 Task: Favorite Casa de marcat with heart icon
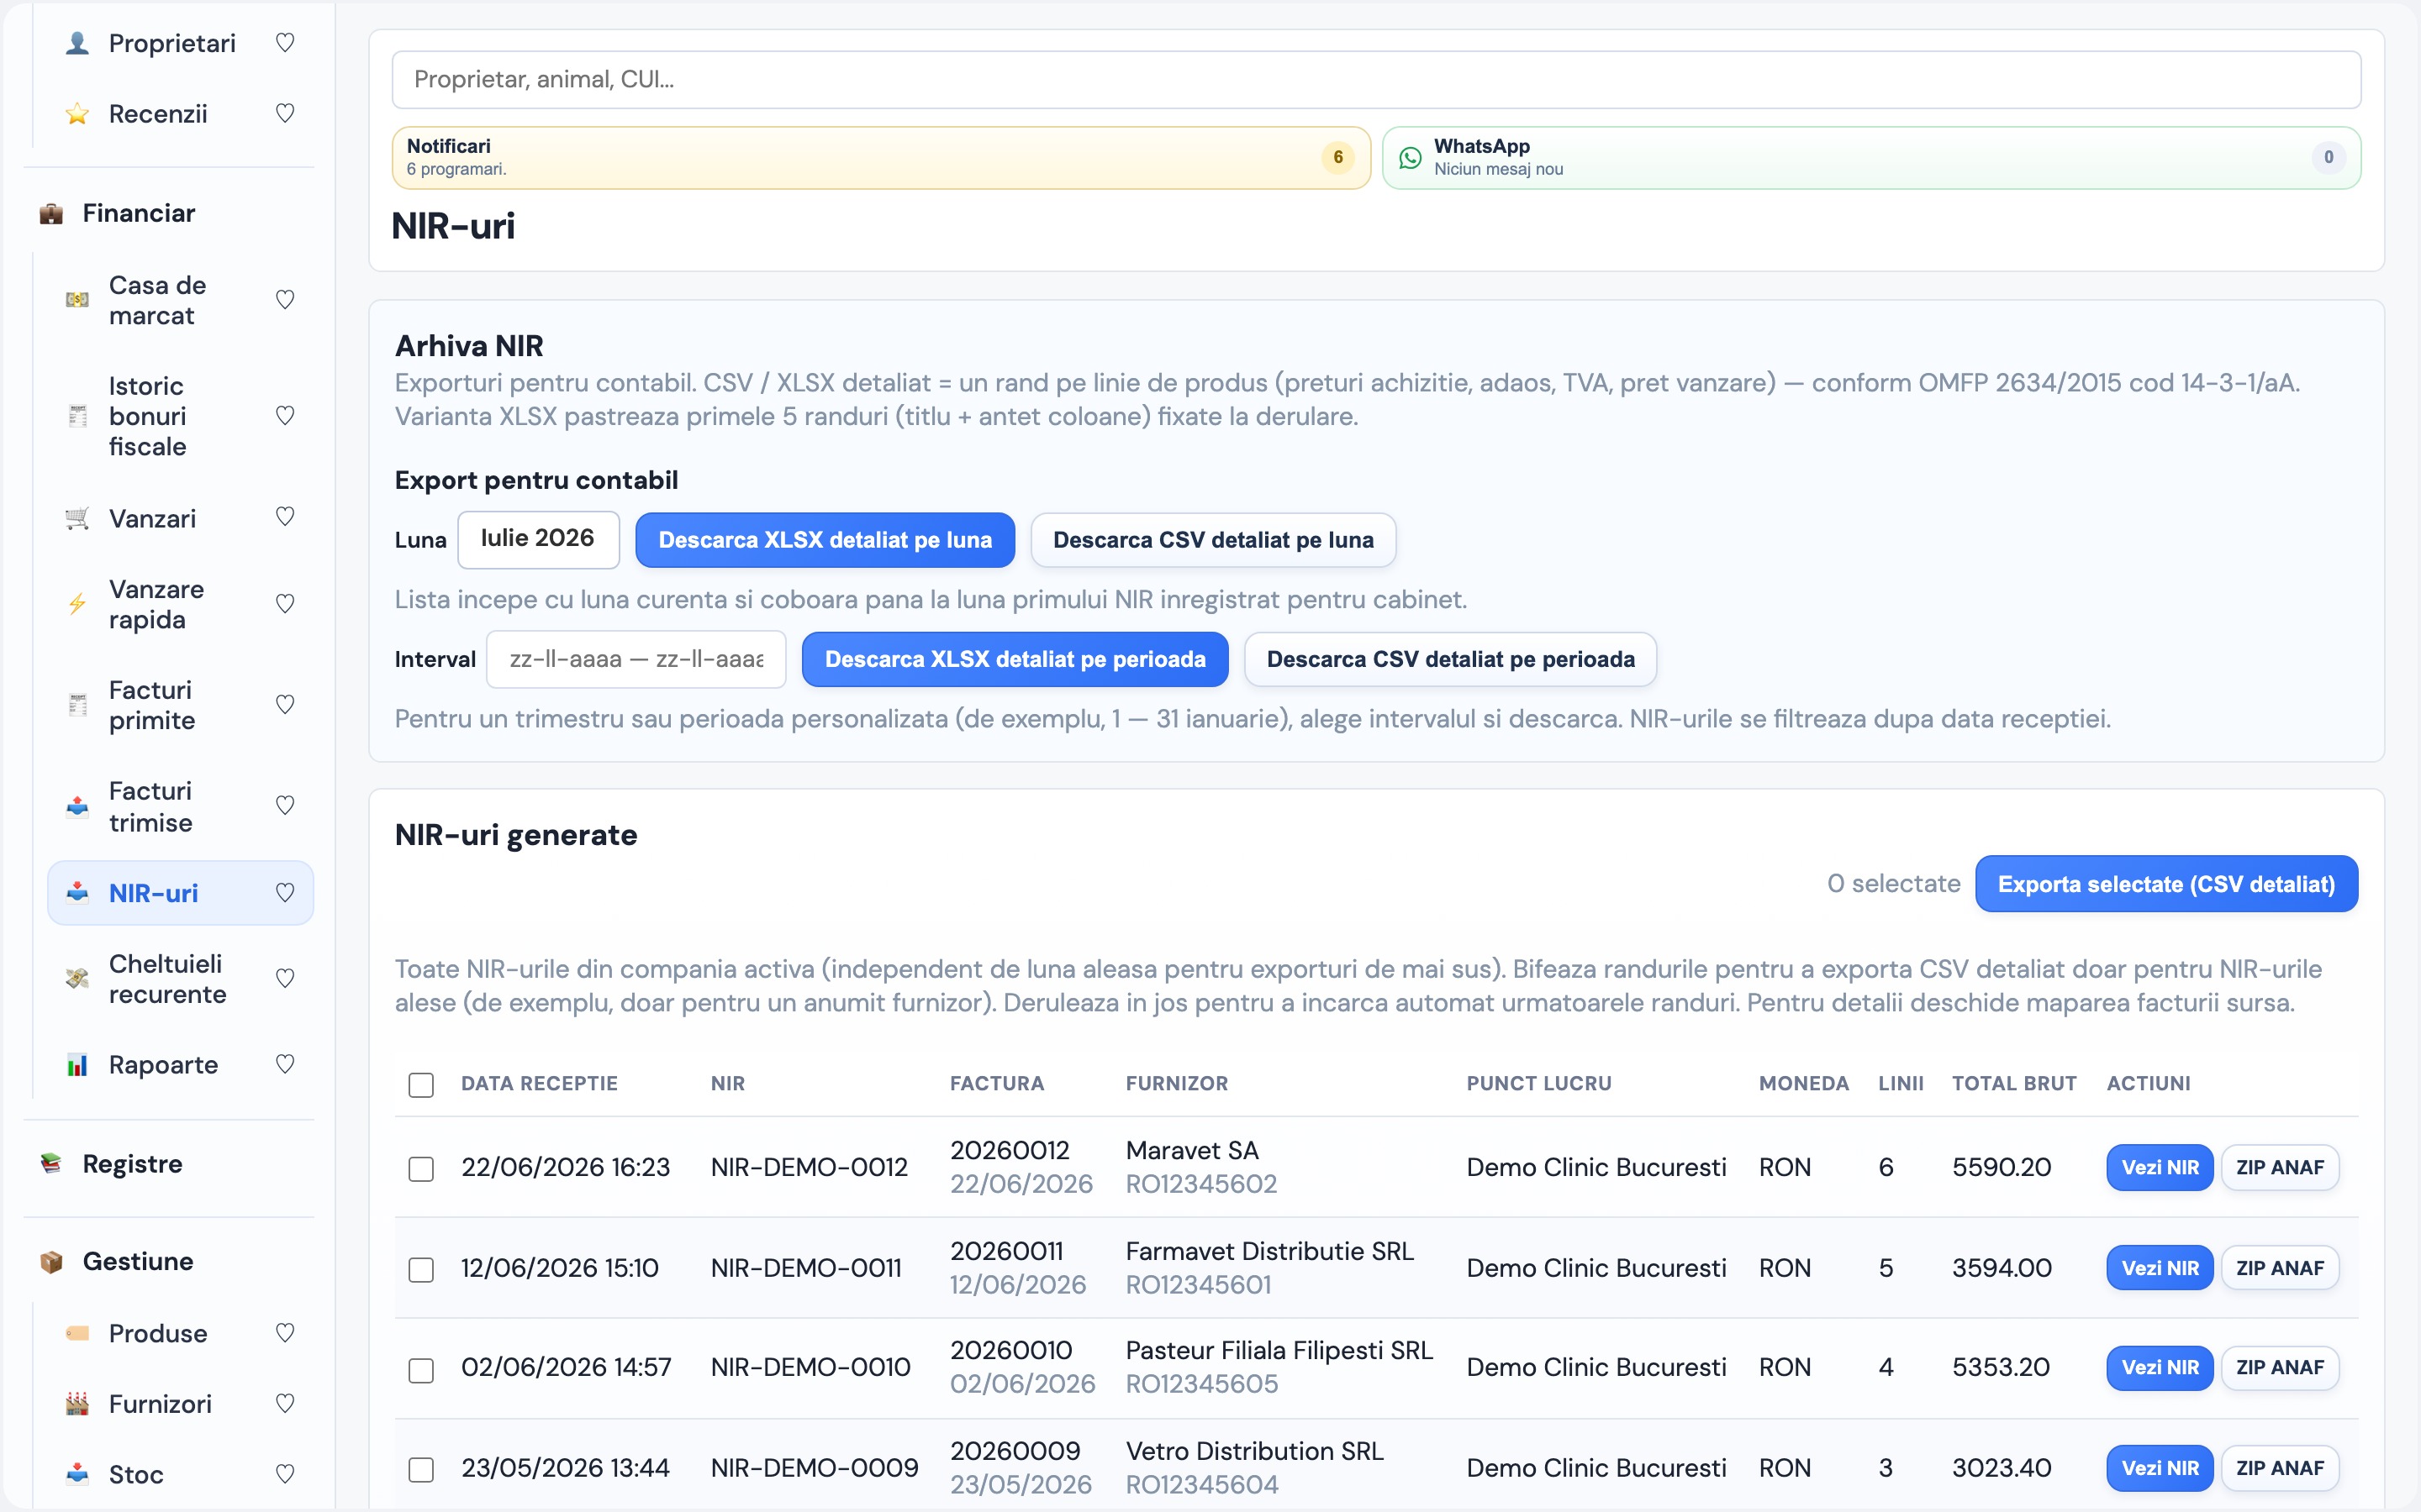coord(285,300)
